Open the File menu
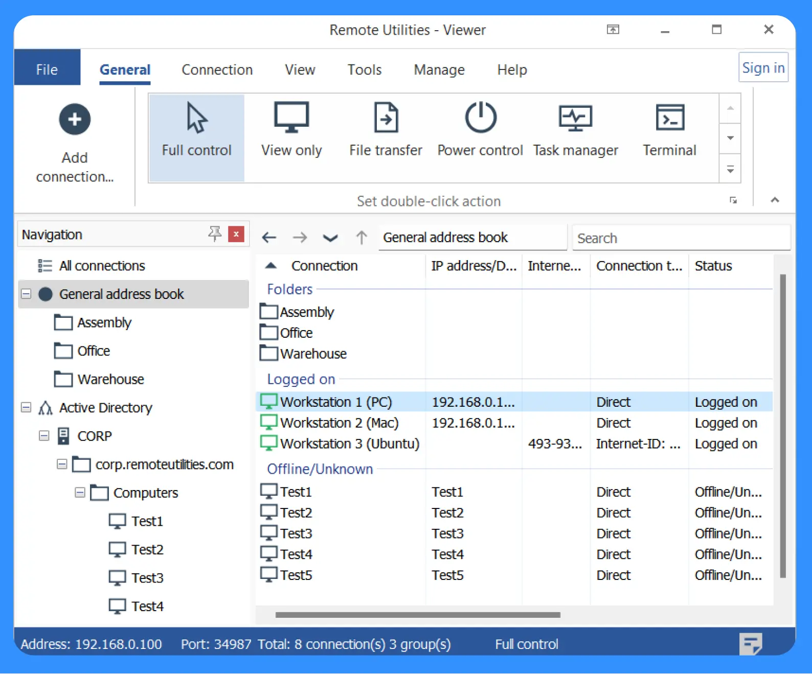 click(x=47, y=67)
